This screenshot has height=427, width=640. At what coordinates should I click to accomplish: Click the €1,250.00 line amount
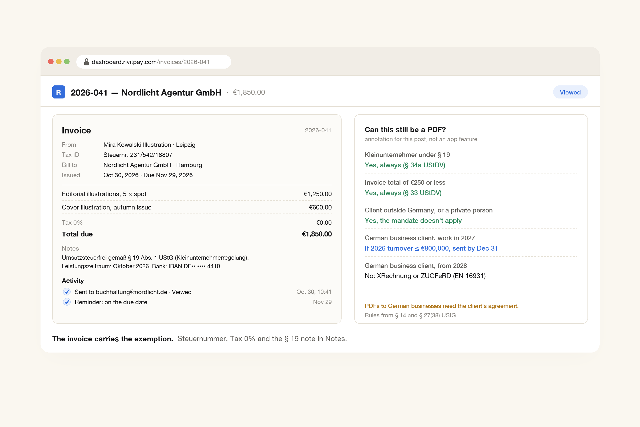pyautogui.click(x=318, y=194)
